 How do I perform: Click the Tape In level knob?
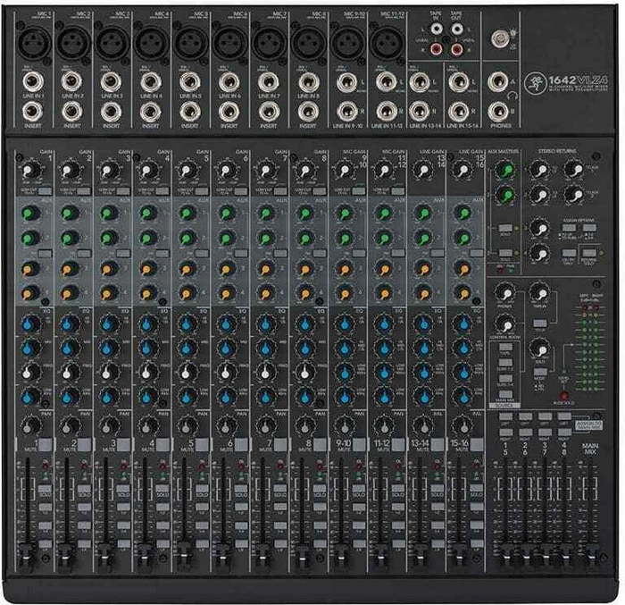pos(539,293)
